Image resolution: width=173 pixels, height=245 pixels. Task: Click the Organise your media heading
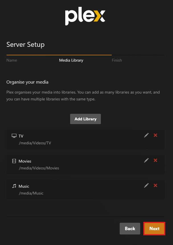[27, 82]
